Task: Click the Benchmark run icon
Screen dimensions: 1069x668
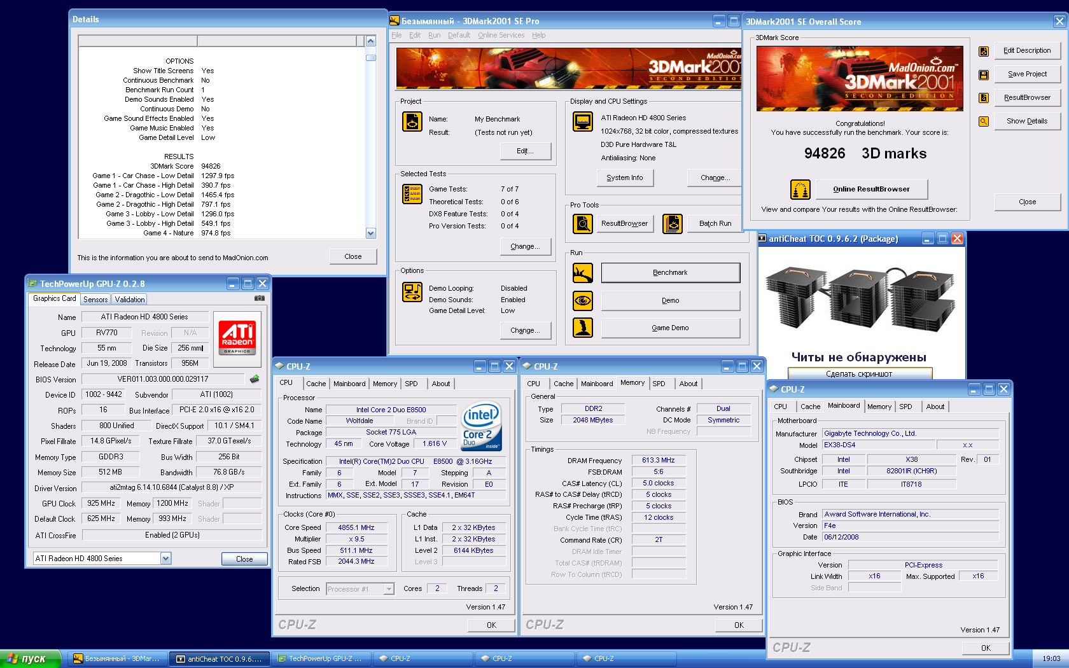Action: coord(583,273)
